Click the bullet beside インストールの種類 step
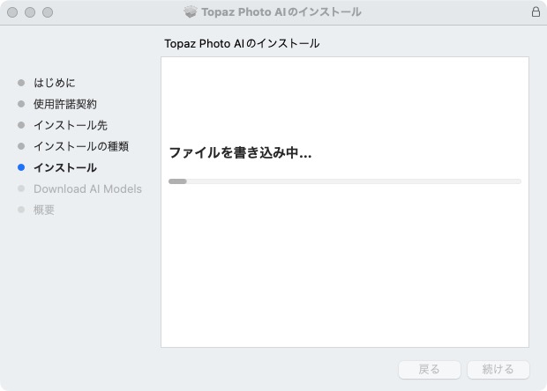Screen dimensions: 547x391 pos(21,146)
